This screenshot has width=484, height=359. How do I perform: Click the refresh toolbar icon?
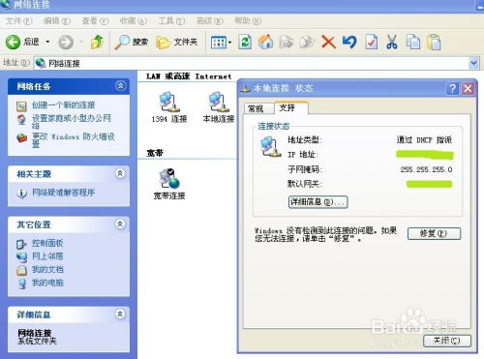[x=245, y=43]
